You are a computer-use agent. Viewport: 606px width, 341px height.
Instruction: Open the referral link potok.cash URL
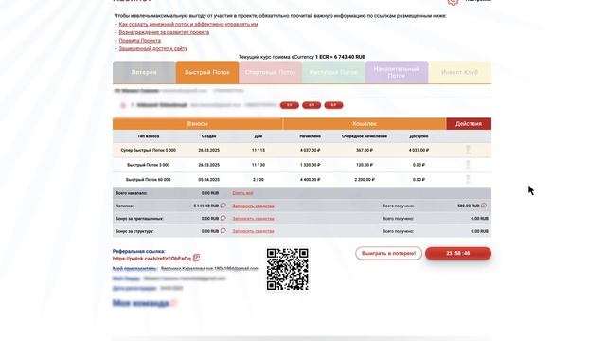coord(151,259)
